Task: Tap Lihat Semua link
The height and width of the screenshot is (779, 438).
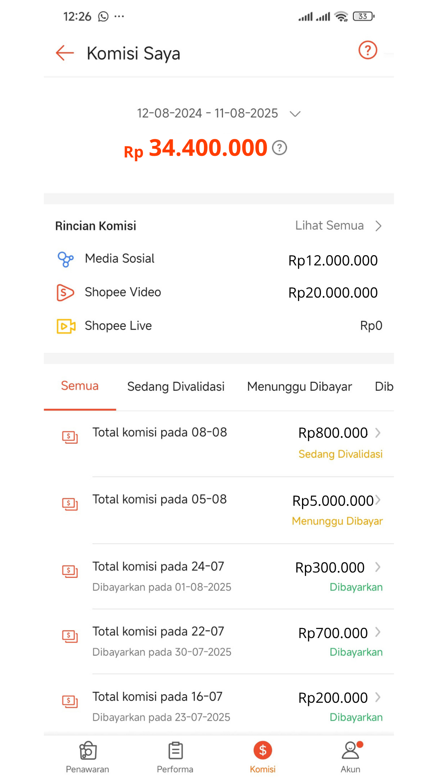Action: coord(338,226)
